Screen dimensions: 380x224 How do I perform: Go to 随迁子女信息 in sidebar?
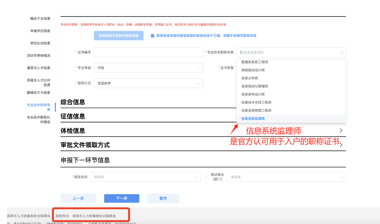point(40,19)
